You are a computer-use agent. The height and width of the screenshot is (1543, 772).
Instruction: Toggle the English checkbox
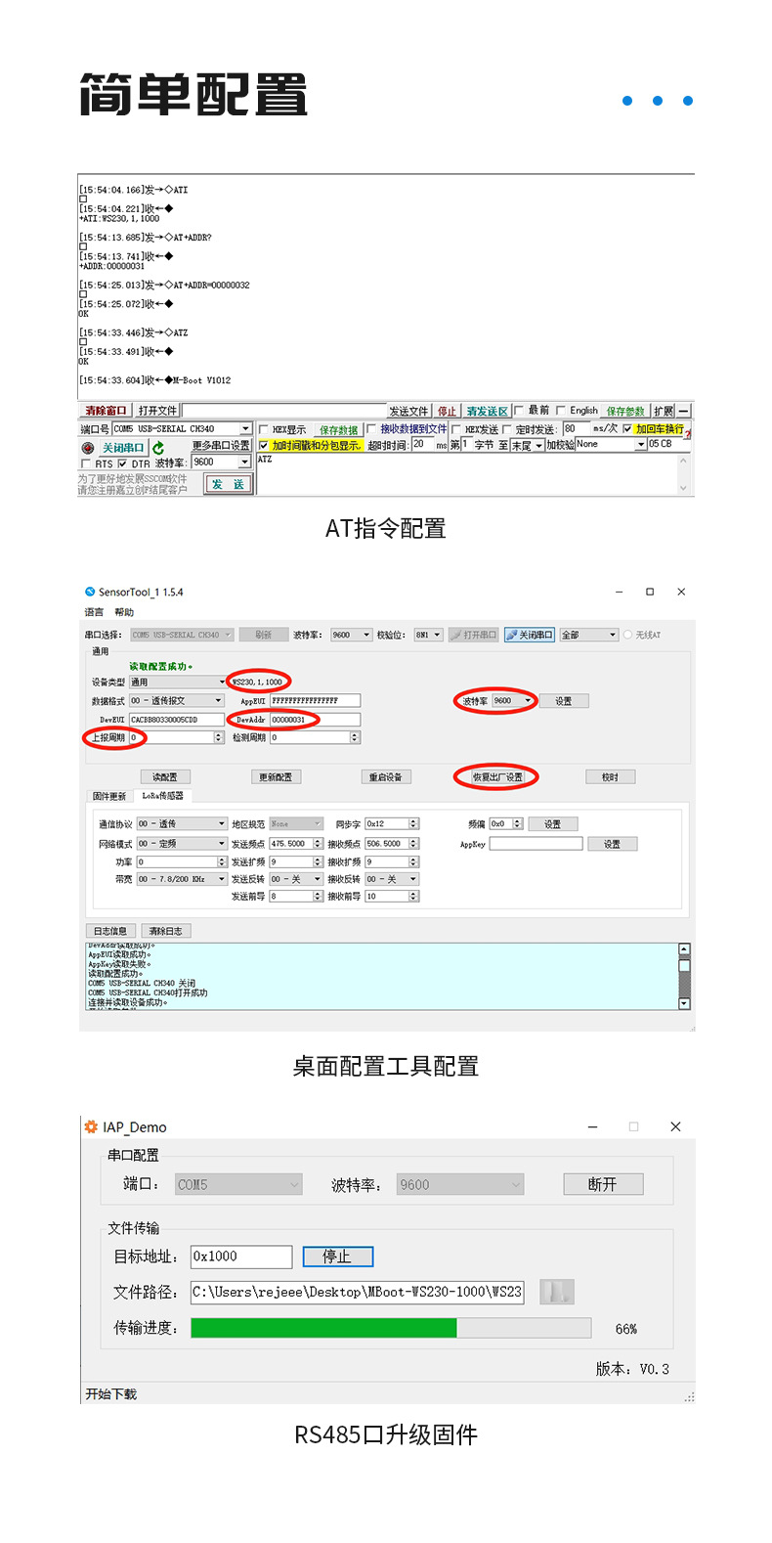point(561,411)
